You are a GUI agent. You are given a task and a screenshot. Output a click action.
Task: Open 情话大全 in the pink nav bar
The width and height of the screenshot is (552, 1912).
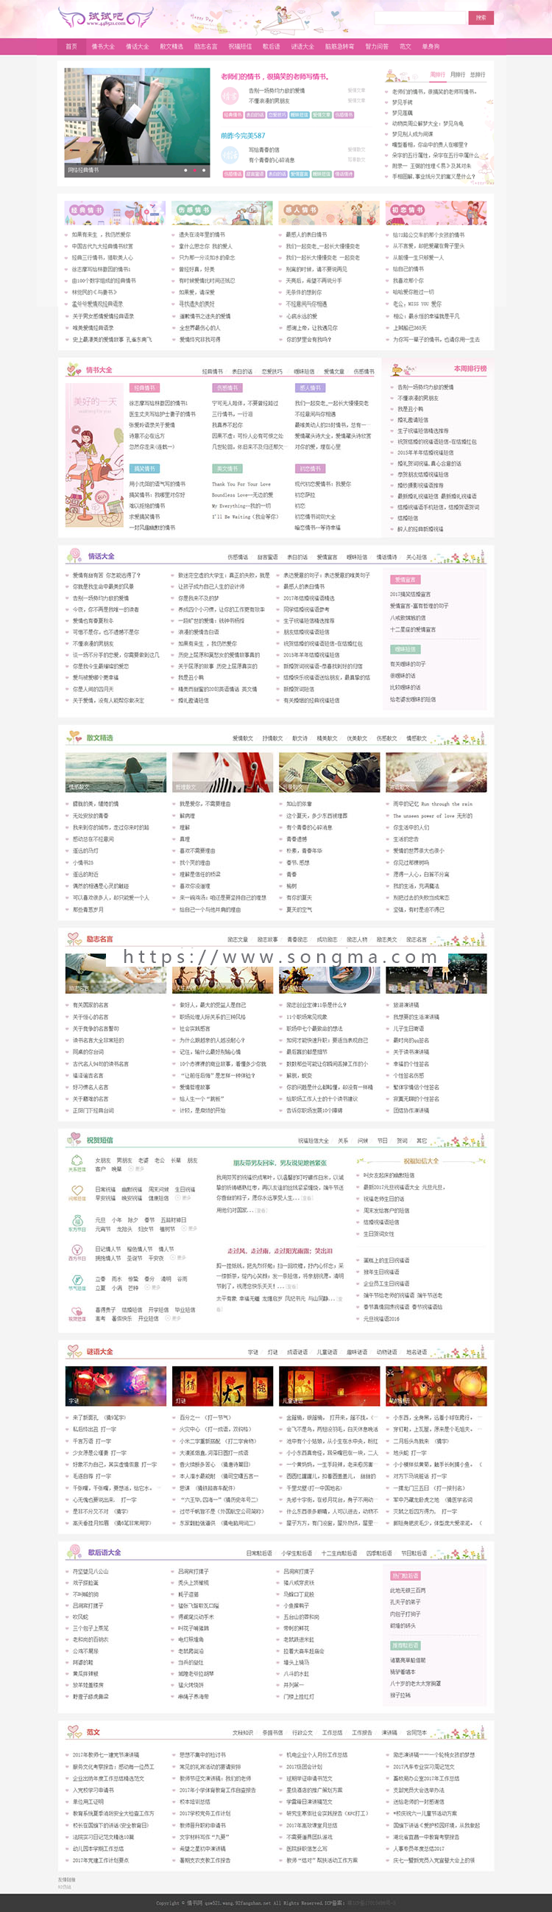pyautogui.click(x=137, y=46)
